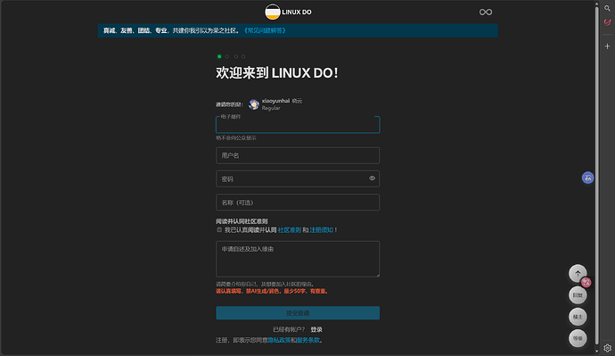615x356 pixels.
Task: Open the 服务条款 link
Action: (x=308, y=340)
